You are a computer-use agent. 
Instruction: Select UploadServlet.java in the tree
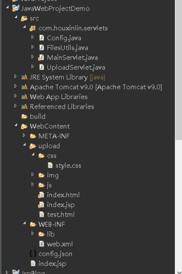tap(76, 67)
